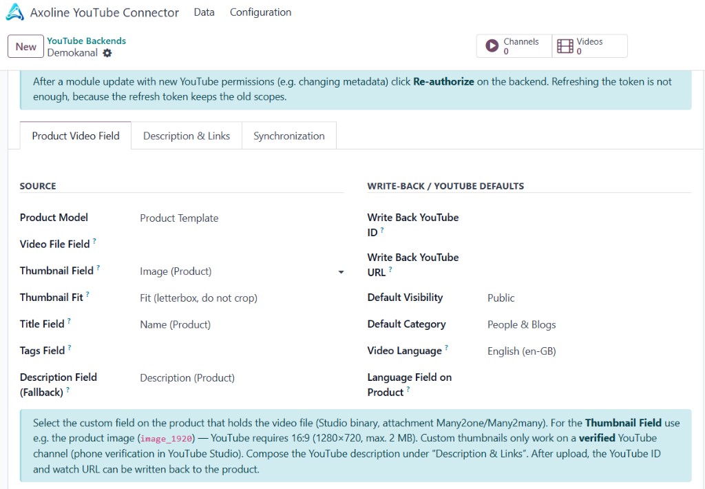Click the empty Tags Field input
This screenshot has width=705, height=489.
pos(242,351)
